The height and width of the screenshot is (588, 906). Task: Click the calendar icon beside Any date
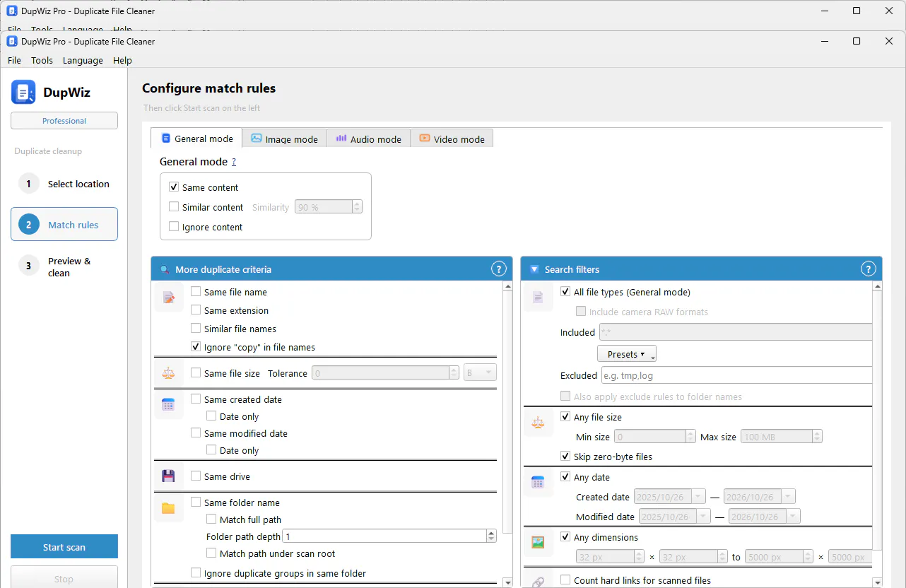pyautogui.click(x=538, y=483)
